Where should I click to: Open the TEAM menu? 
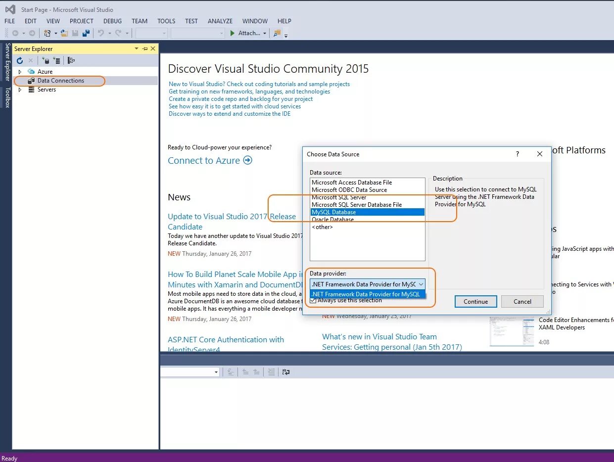(x=140, y=21)
